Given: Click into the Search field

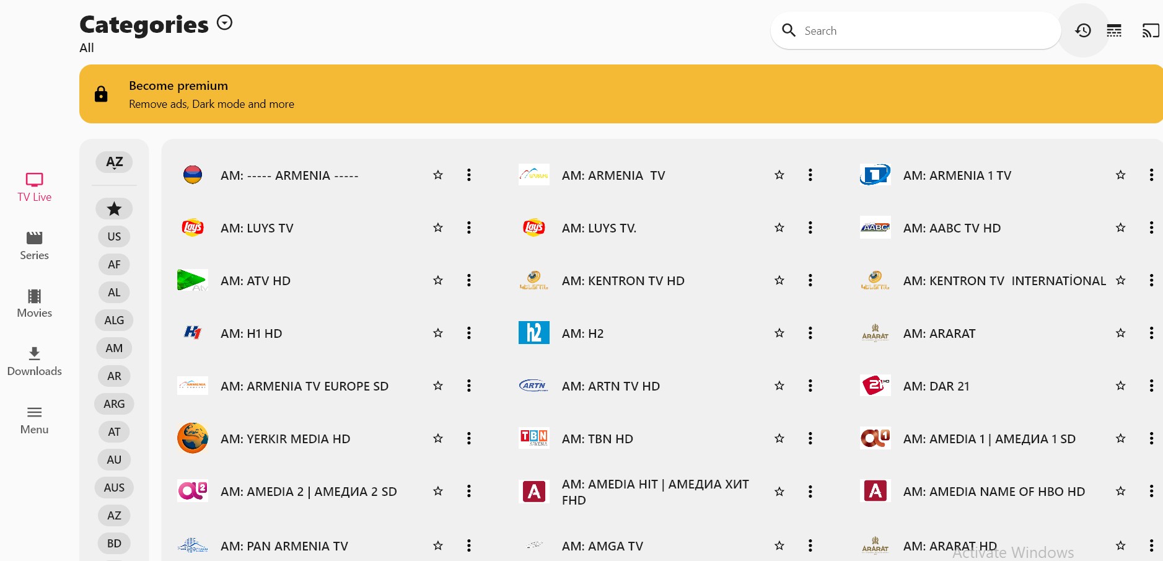Looking at the screenshot, I should [x=916, y=30].
